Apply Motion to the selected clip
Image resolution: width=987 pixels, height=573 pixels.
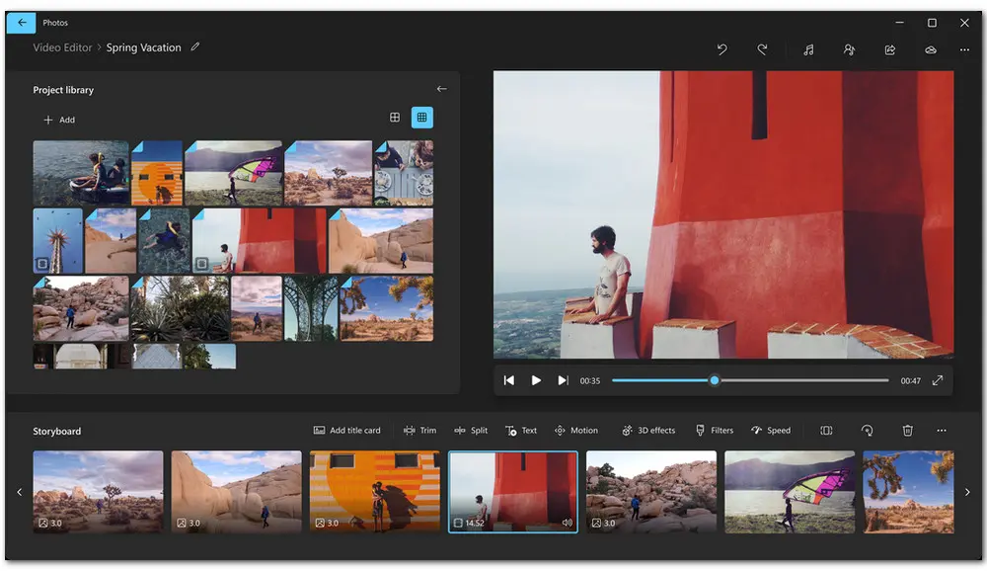pos(576,430)
